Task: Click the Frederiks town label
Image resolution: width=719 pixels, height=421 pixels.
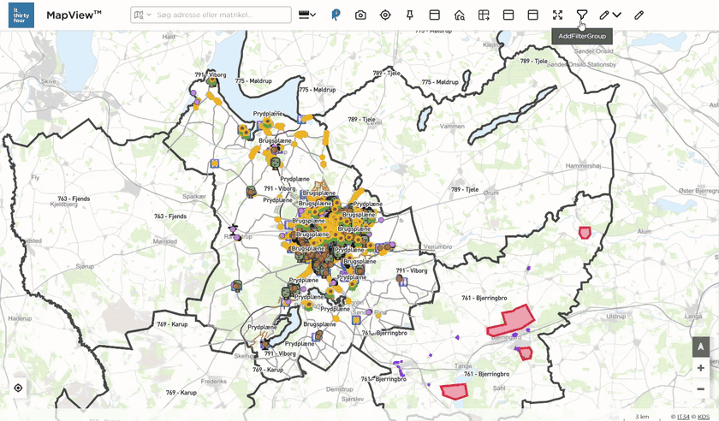Action: click(x=214, y=381)
